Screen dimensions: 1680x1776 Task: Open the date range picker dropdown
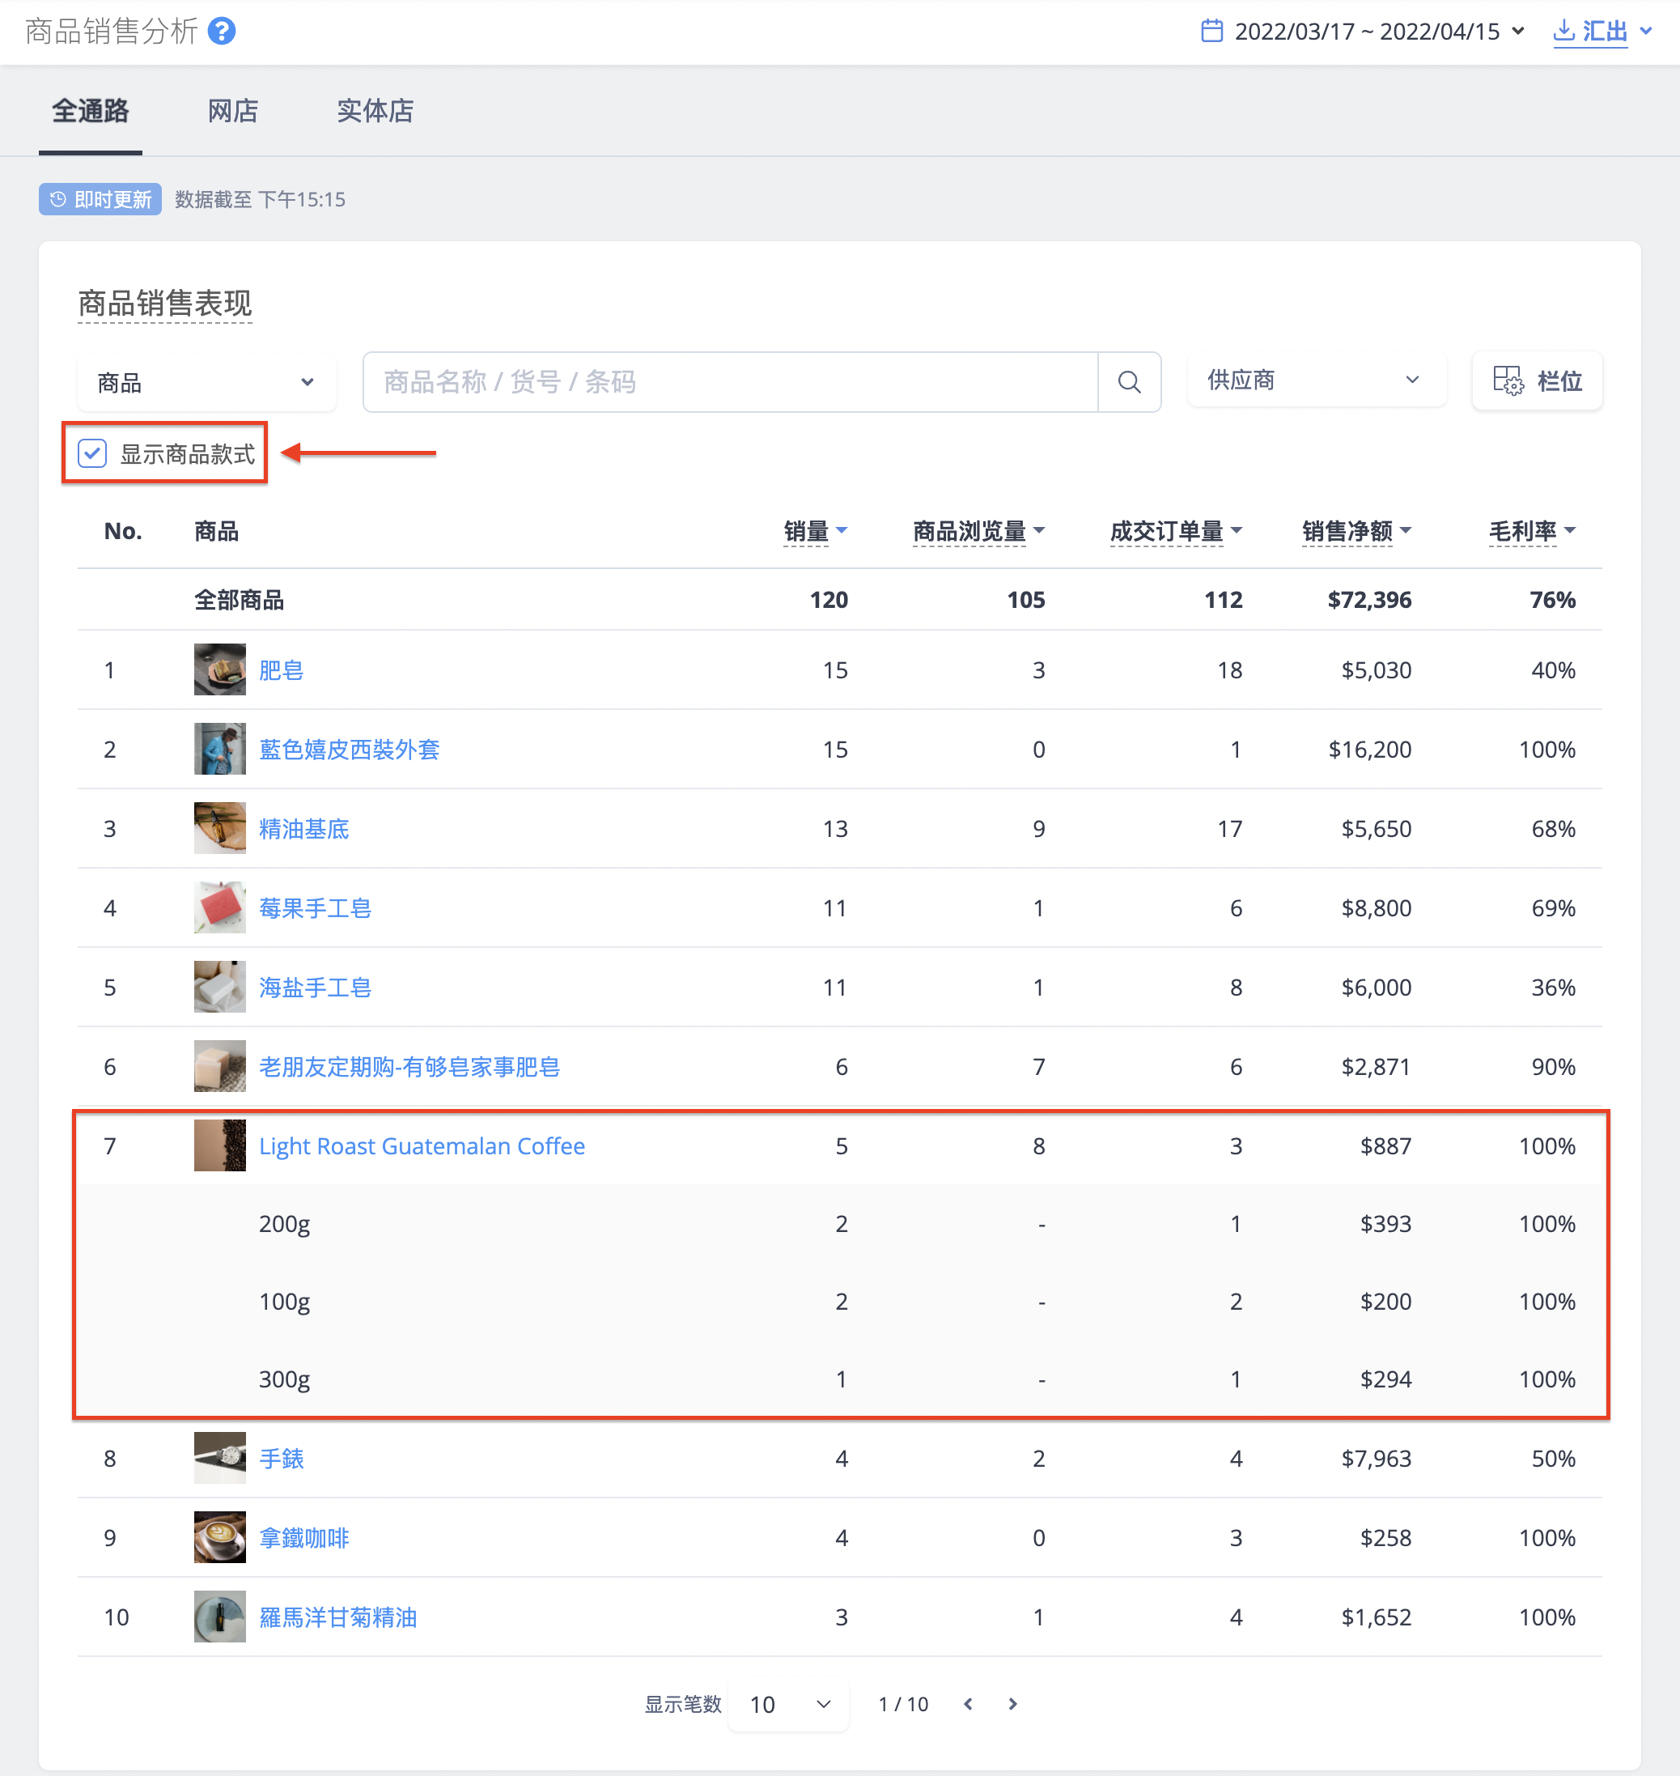point(1363,32)
